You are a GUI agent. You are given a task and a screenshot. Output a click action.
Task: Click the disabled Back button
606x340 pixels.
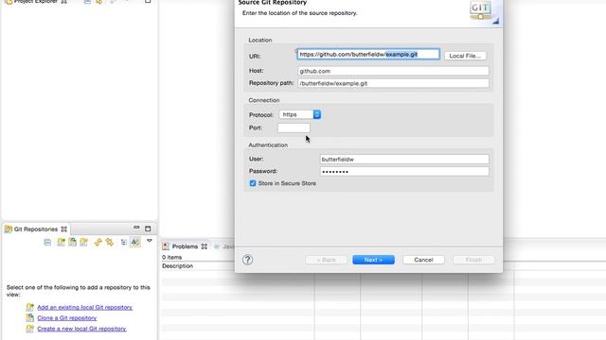[x=326, y=260]
